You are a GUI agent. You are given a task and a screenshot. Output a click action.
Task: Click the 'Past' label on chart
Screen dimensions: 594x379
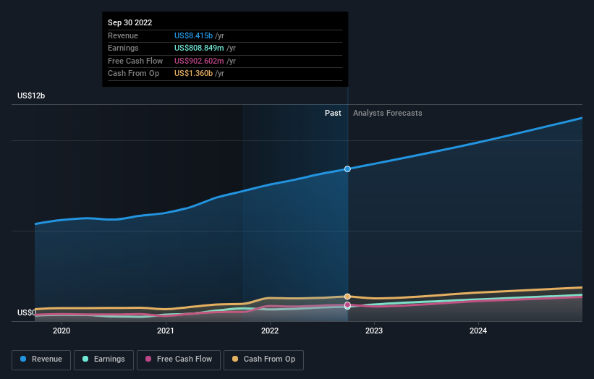pos(333,113)
